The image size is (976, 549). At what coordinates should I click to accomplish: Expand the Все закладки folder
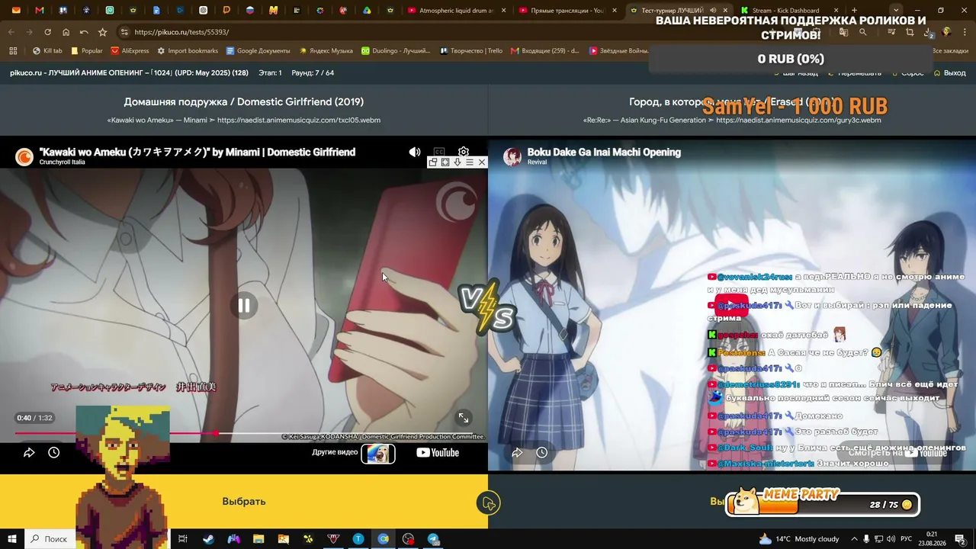[945, 51]
